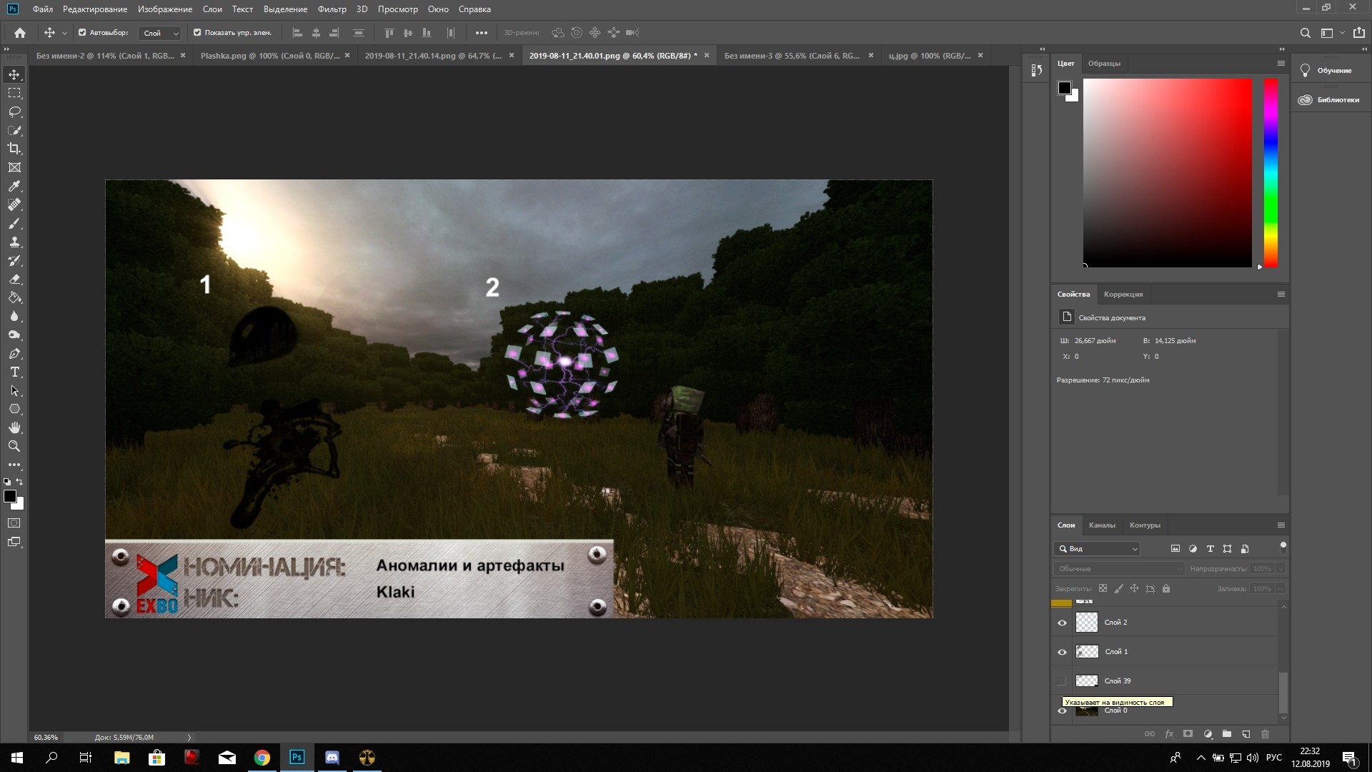The image size is (1372, 772).
Task: Click the Home icon in options bar
Action: 20,33
